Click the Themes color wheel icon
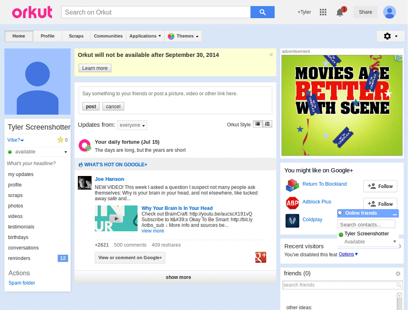Image resolution: width=413 pixels, height=310 pixels. [171, 36]
